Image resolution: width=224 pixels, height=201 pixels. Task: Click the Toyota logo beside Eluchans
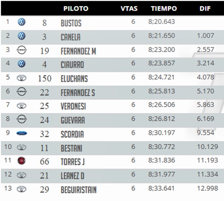(x=22, y=78)
